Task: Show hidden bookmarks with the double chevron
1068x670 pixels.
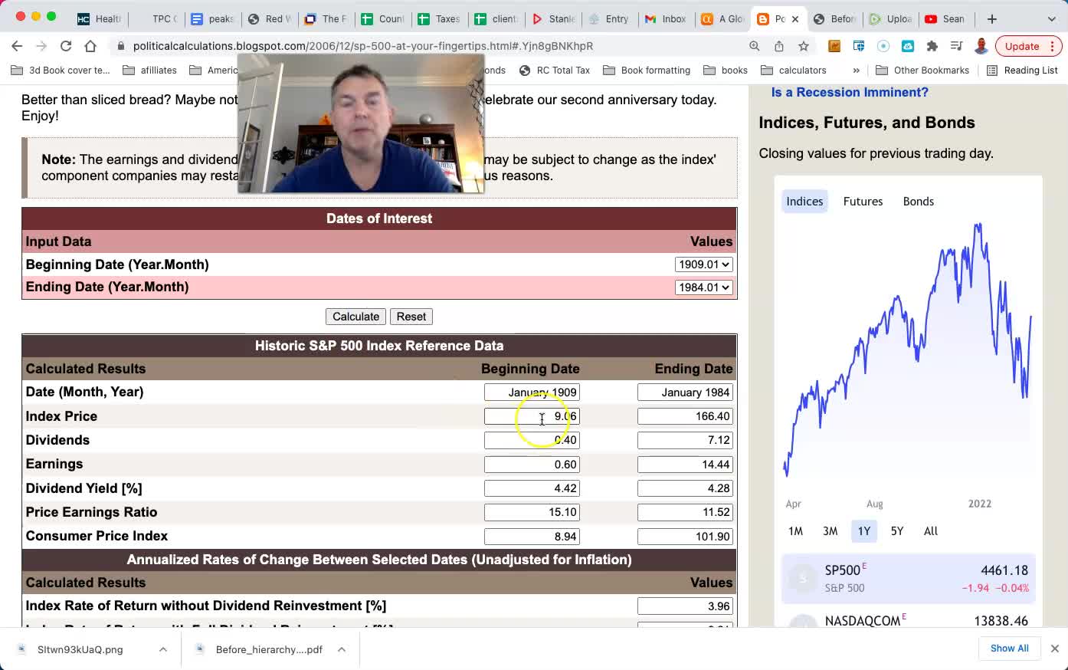Action: point(856,70)
